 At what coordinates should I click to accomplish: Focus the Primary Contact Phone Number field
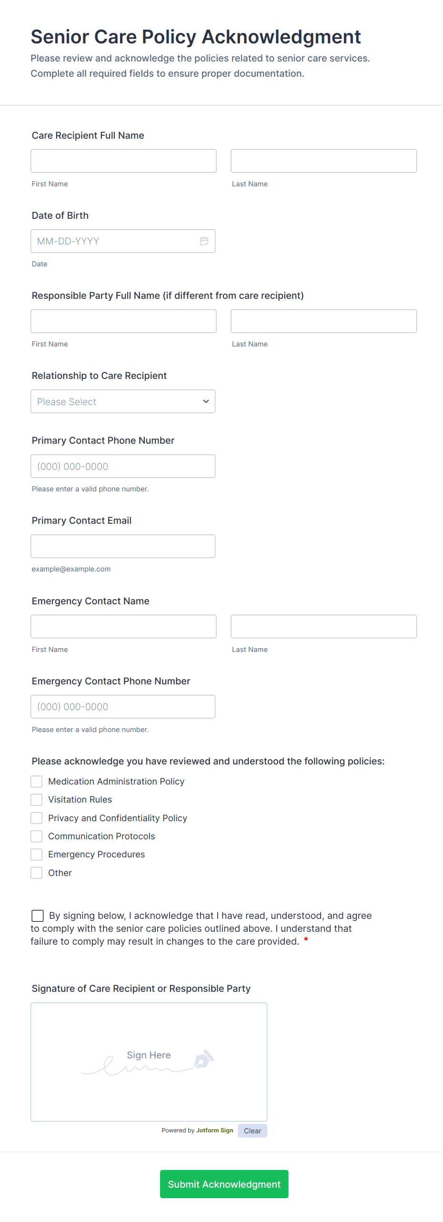pyautogui.click(x=122, y=467)
